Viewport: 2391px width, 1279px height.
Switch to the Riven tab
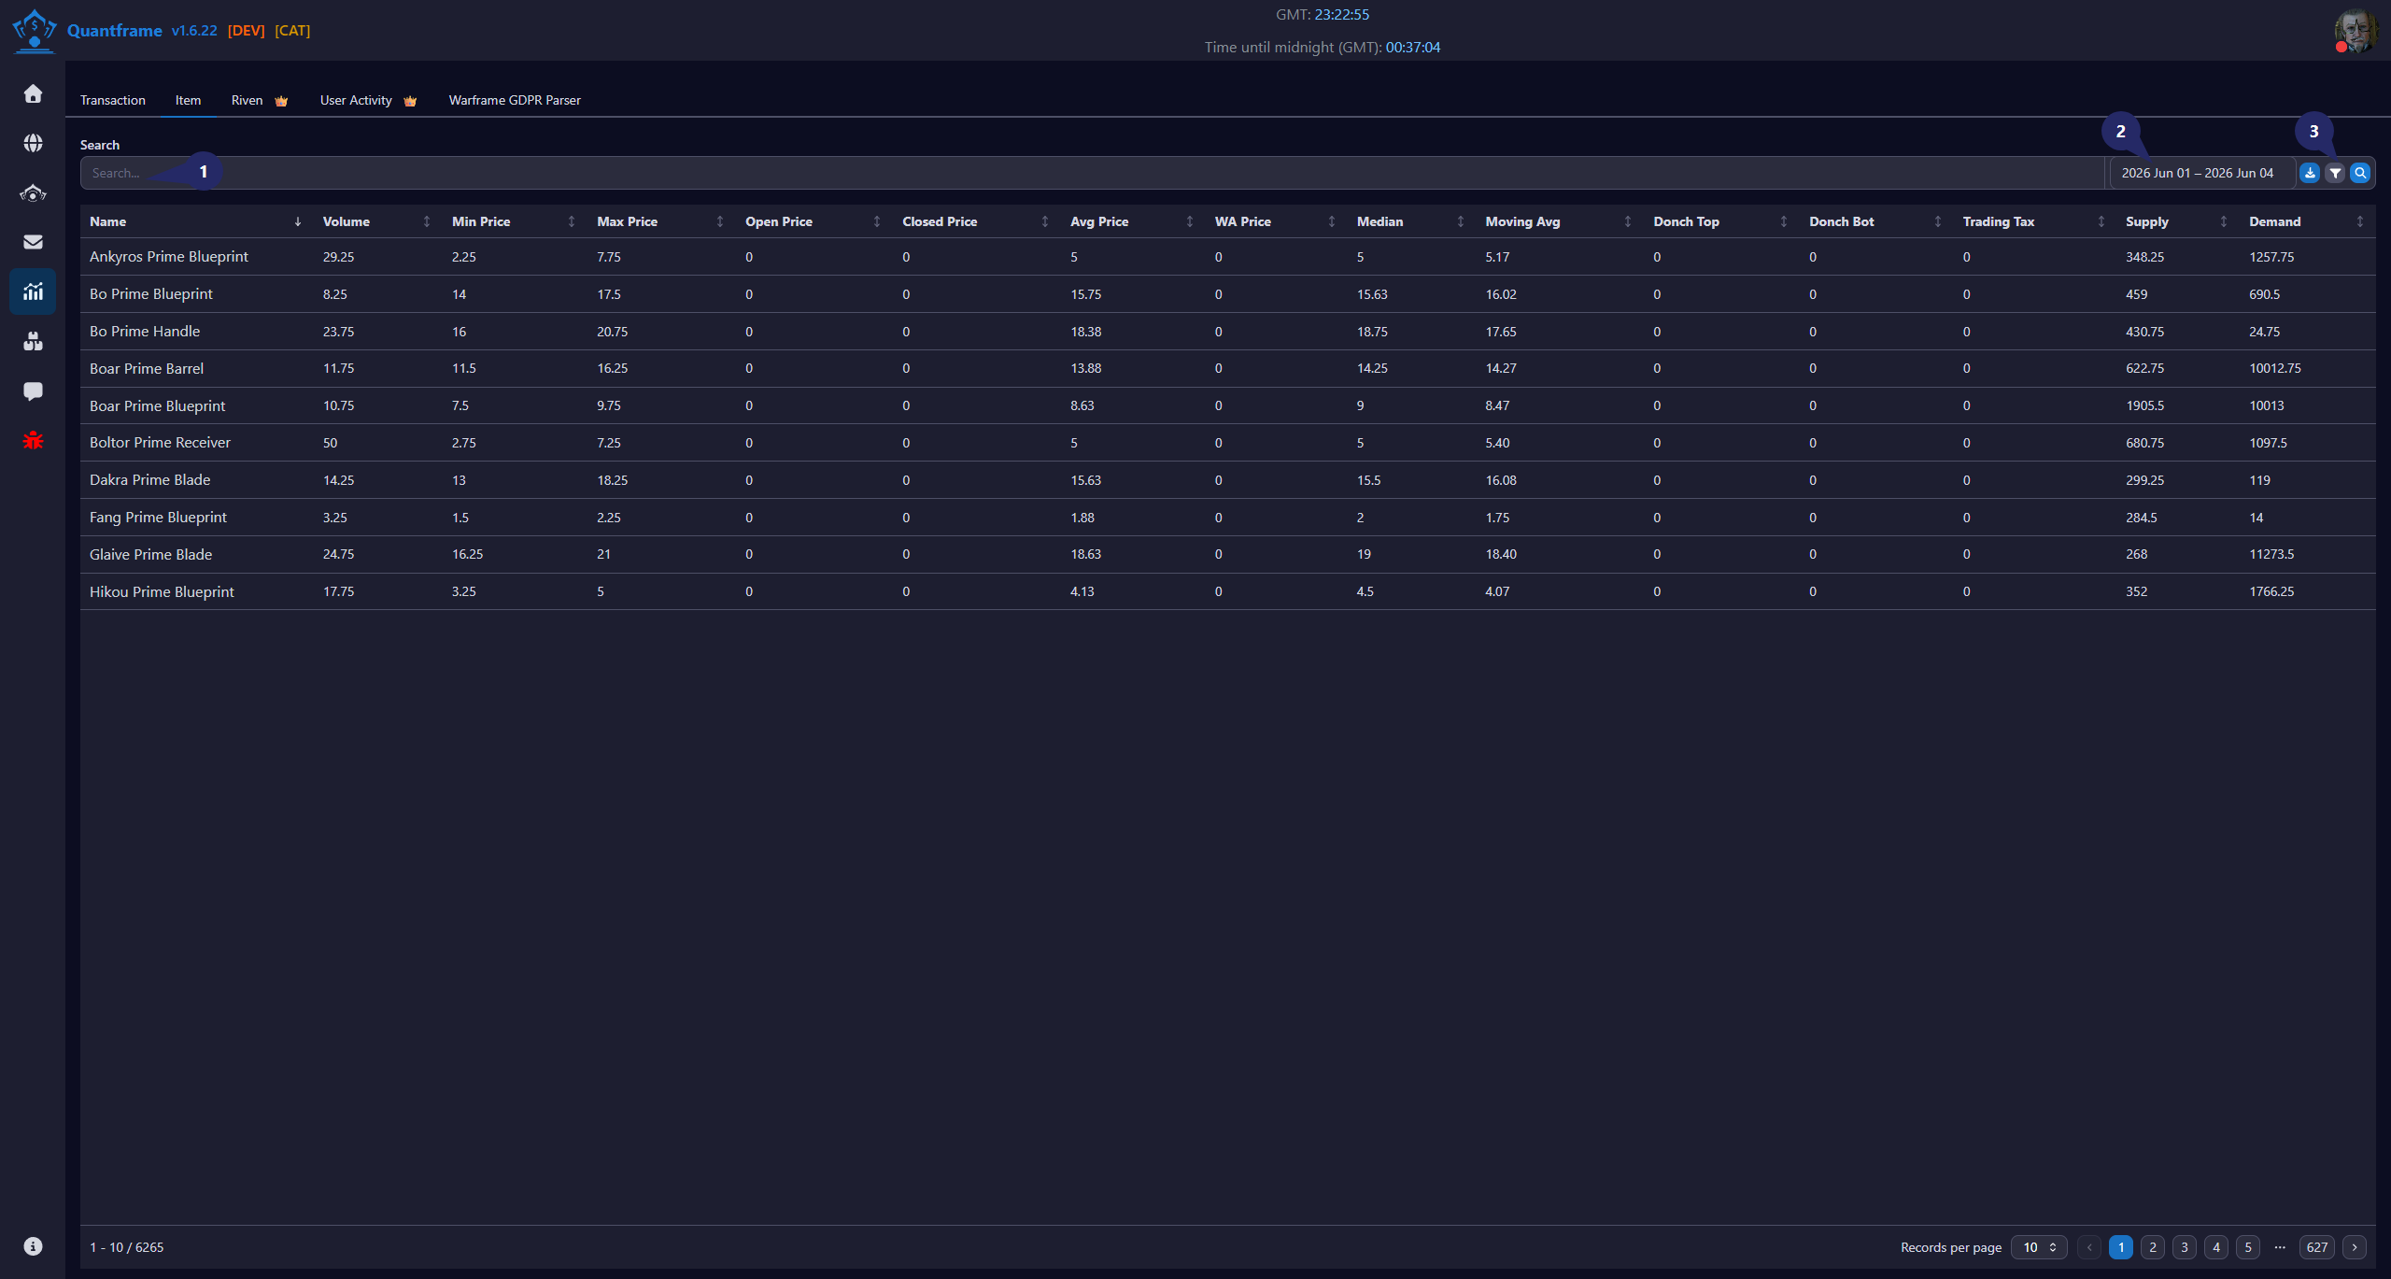pyautogui.click(x=260, y=100)
